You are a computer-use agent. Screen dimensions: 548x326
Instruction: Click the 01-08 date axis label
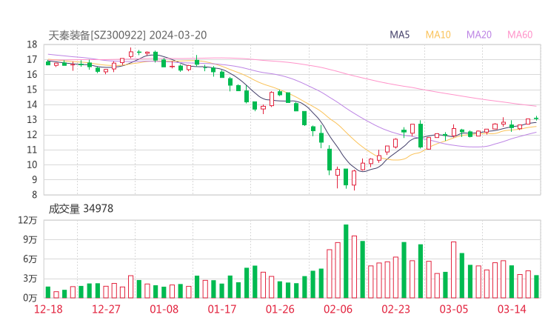click(164, 309)
